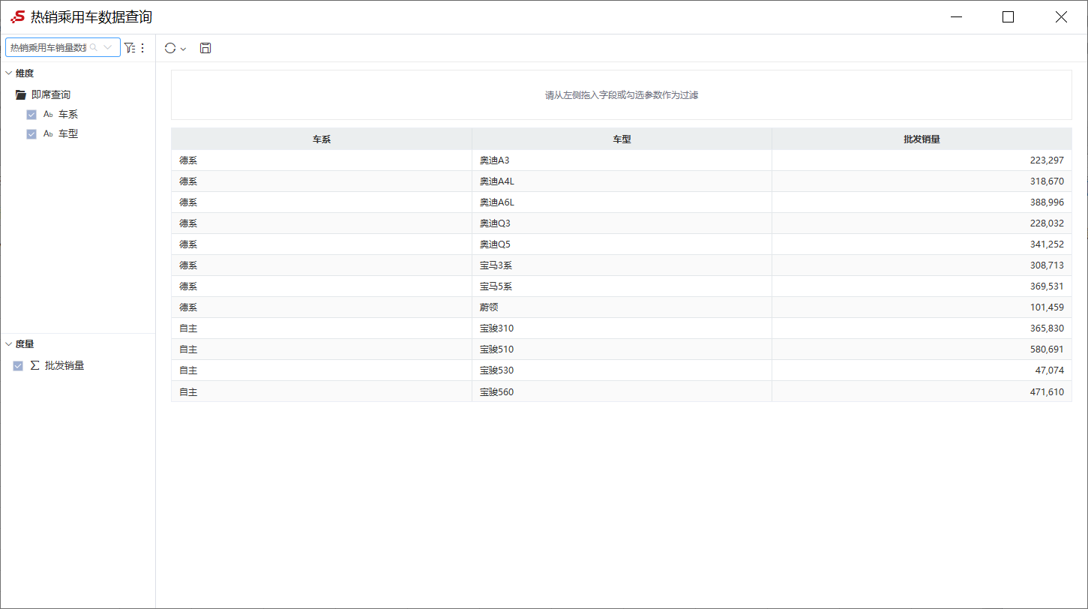Select the 宝骏560 cell
This screenshot has width=1088, height=609.
(622, 391)
